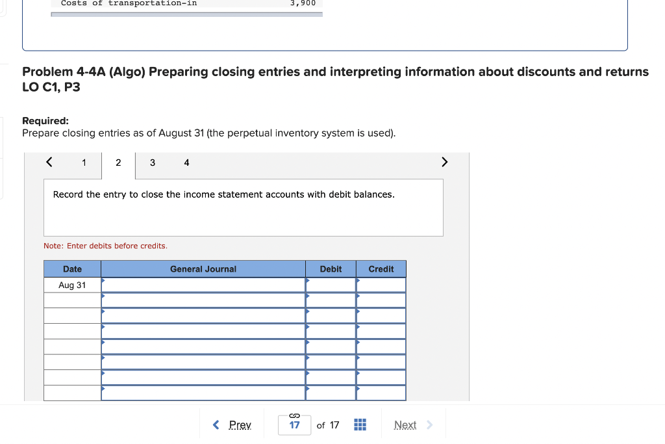The width and height of the screenshot is (665, 444).
Task: Click Credit cell in Aug 31 row
Action: [381, 285]
